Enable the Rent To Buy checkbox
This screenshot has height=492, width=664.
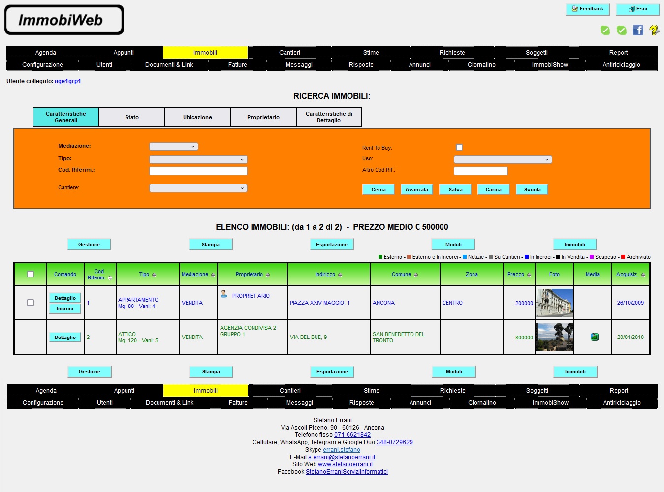[x=459, y=147]
